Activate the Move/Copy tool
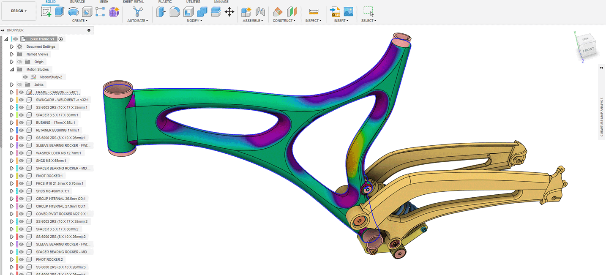This screenshot has width=606, height=275. coord(229,12)
